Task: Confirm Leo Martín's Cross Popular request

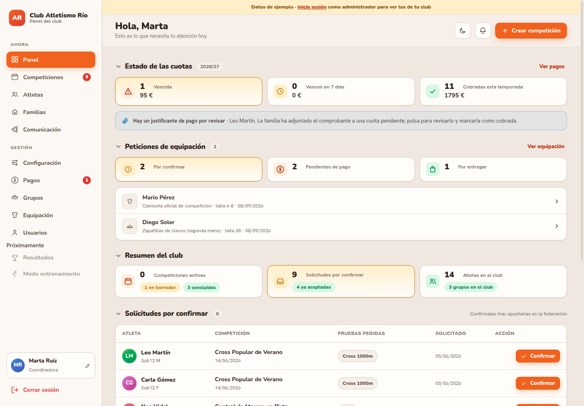Action: [538, 356]
